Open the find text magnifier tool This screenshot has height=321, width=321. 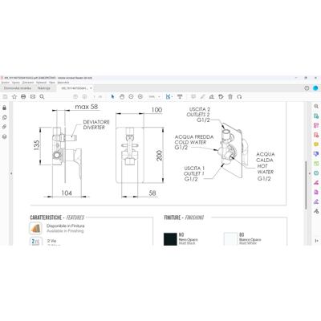(x=42, y=96)
